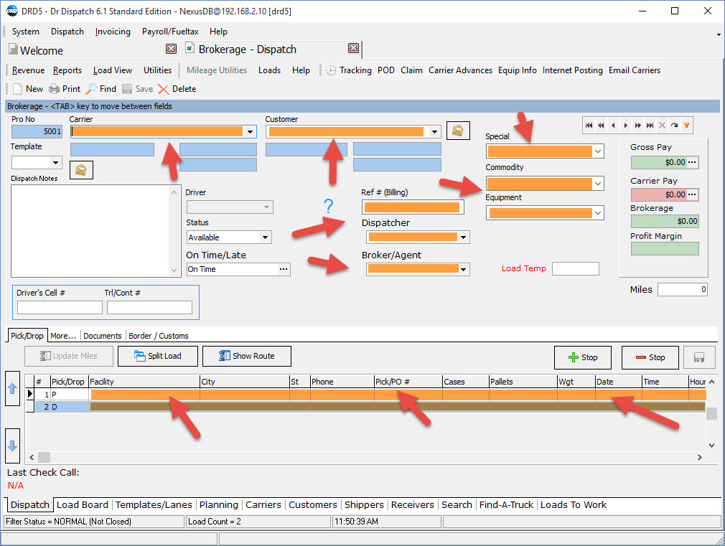This screenshot has height=546, width=725.
Task: Expand the Customer dropdown
Action: pyautogui.click(x=434, y=132)
